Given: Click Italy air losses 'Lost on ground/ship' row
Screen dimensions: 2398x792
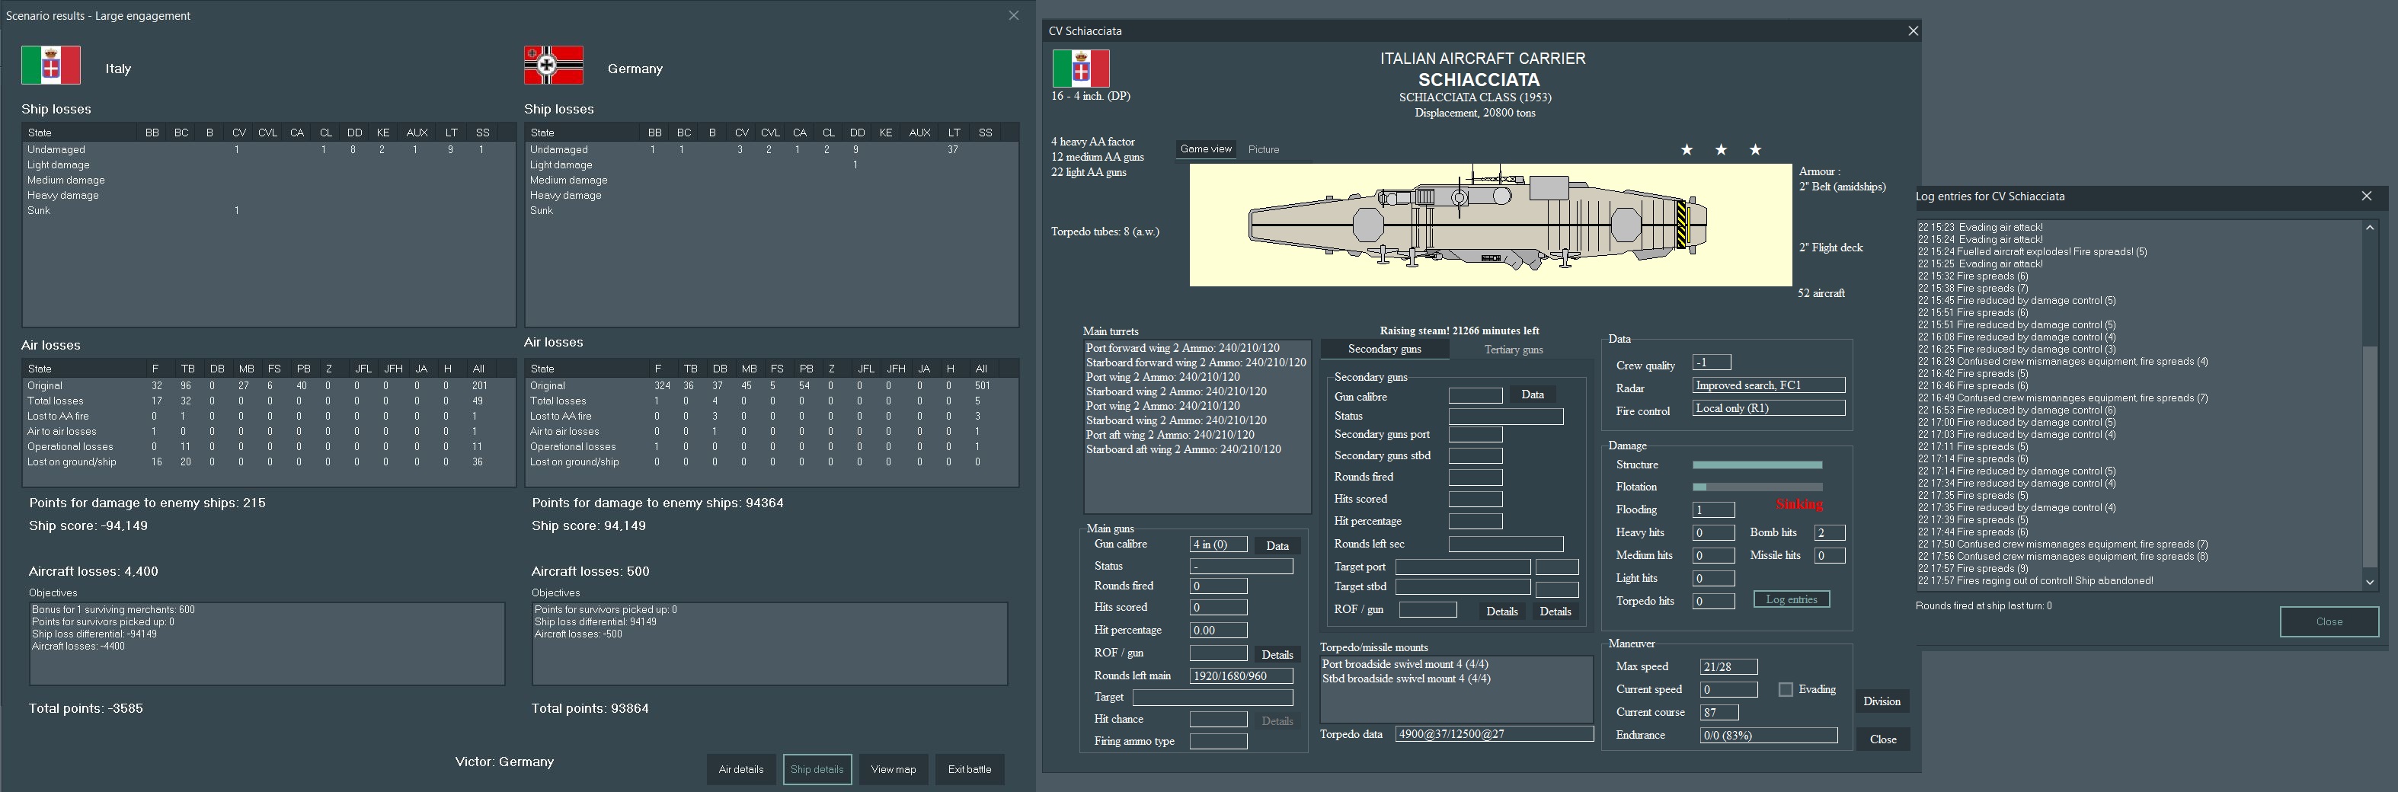Looking at the screenshot, I should pyautogui.click(x=268, y=461).
